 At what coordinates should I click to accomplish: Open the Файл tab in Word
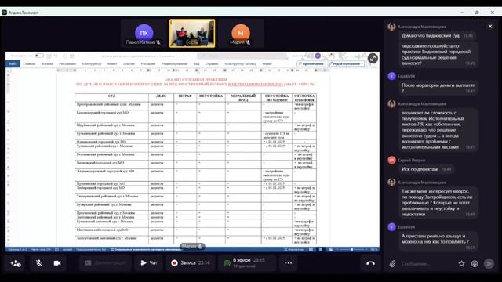tap(13, 64)
